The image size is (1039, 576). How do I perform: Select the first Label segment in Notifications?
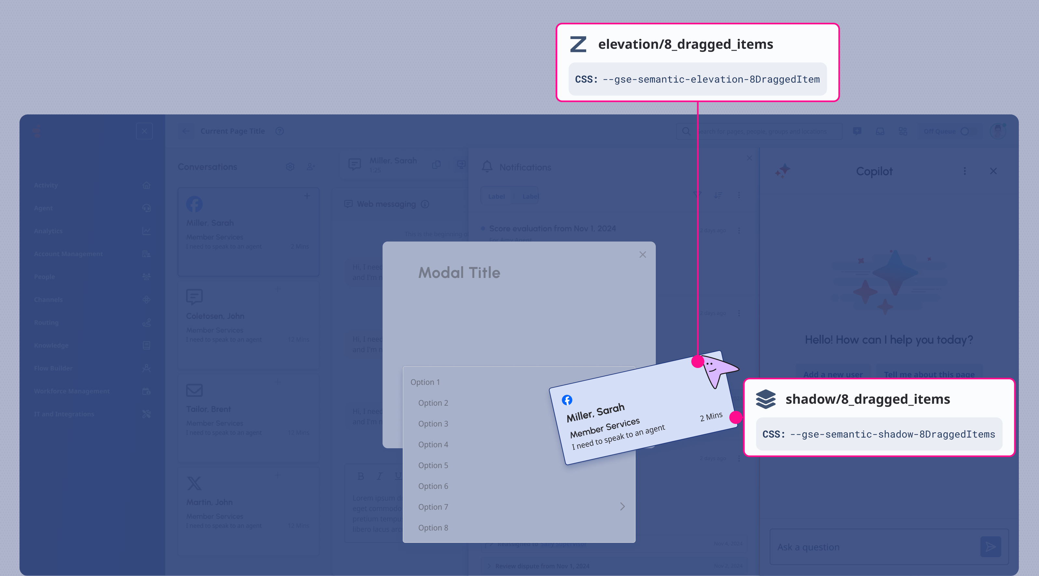[x=496, y=196]
